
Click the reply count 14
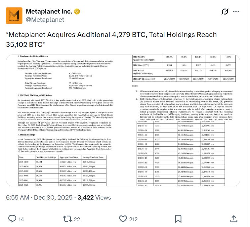click(x=21, y=219)
